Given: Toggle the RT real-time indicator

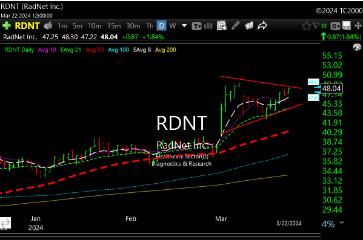Looking at the screenshot, I should click(x=324, y=26).
